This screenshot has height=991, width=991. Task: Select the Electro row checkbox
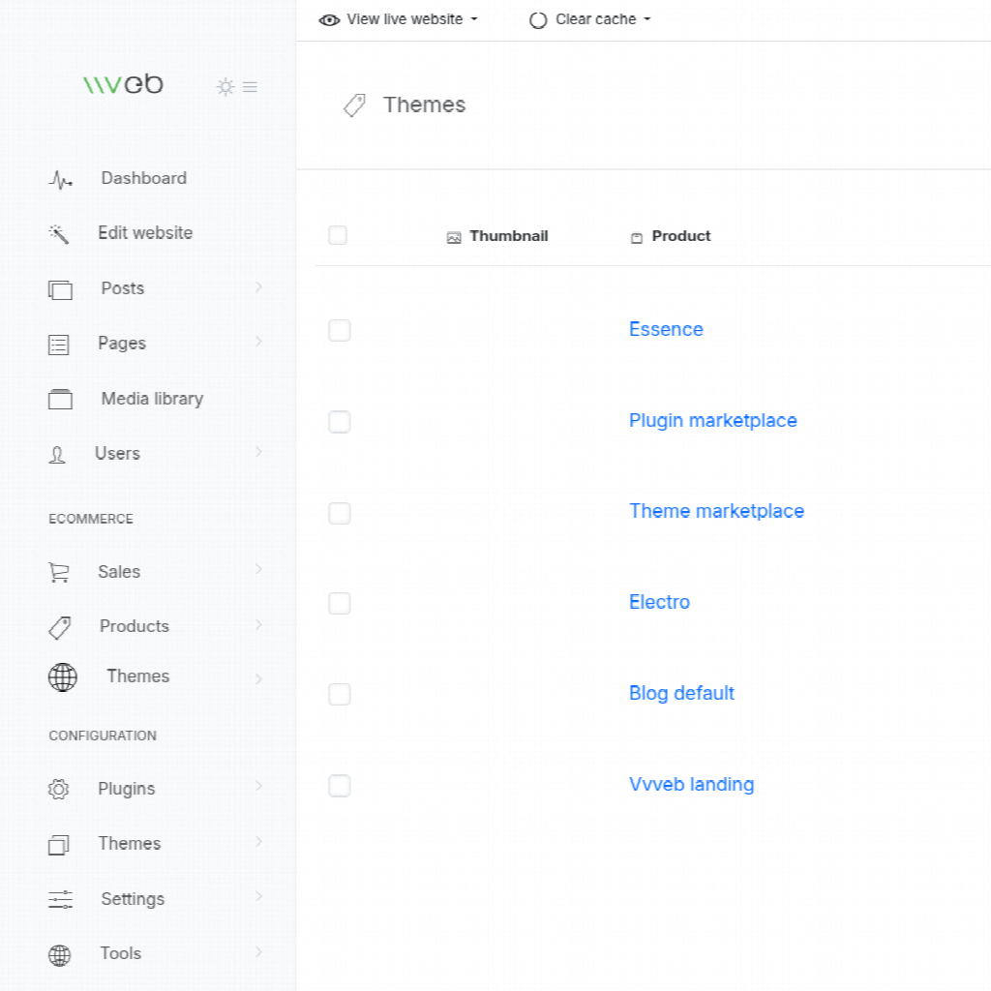(x=339, y=604)
